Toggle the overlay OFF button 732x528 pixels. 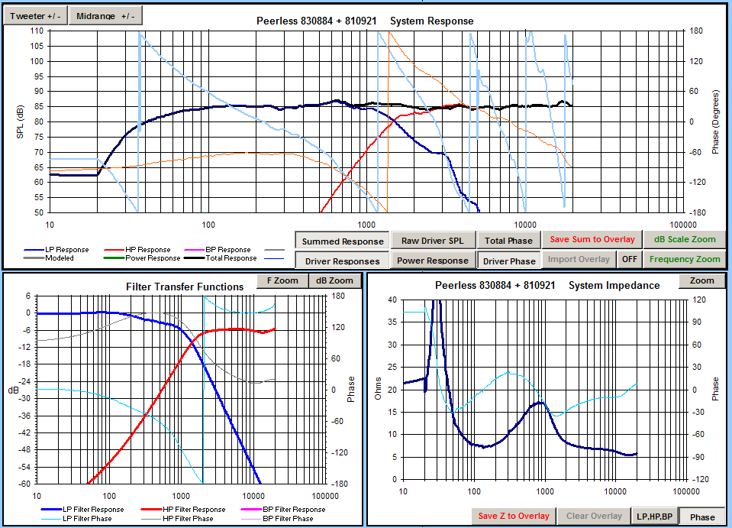point(629,259)
